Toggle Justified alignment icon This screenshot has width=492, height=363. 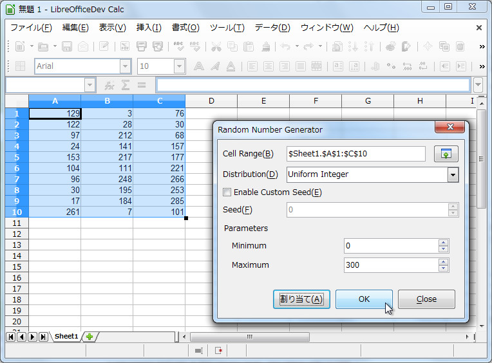click(301, 66)
